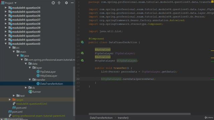Click the test folder icon
This screenshot has height=120, width=214.
point(18,96)
